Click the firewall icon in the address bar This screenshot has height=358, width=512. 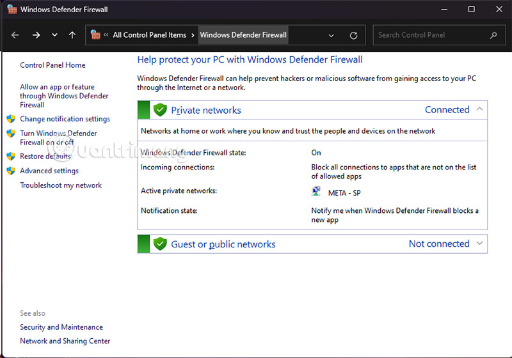point(96,35)
